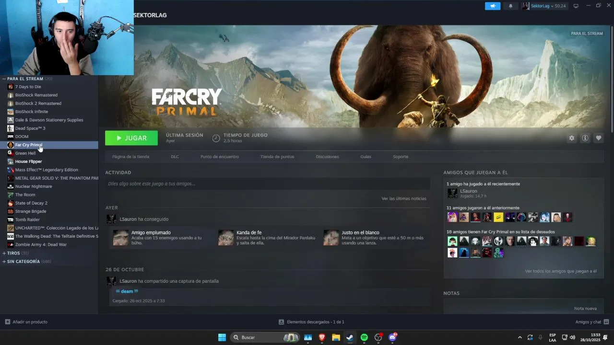614x345 pixels.
Task: Click Nota nueva button
Action: tap(585, 309)
